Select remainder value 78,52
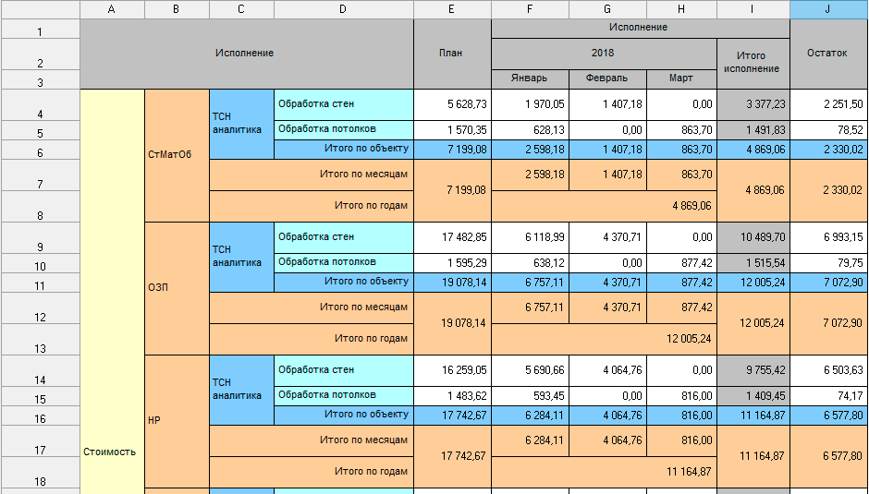The image size is (869, 494). pyautogui.click(x=829, y=130)
